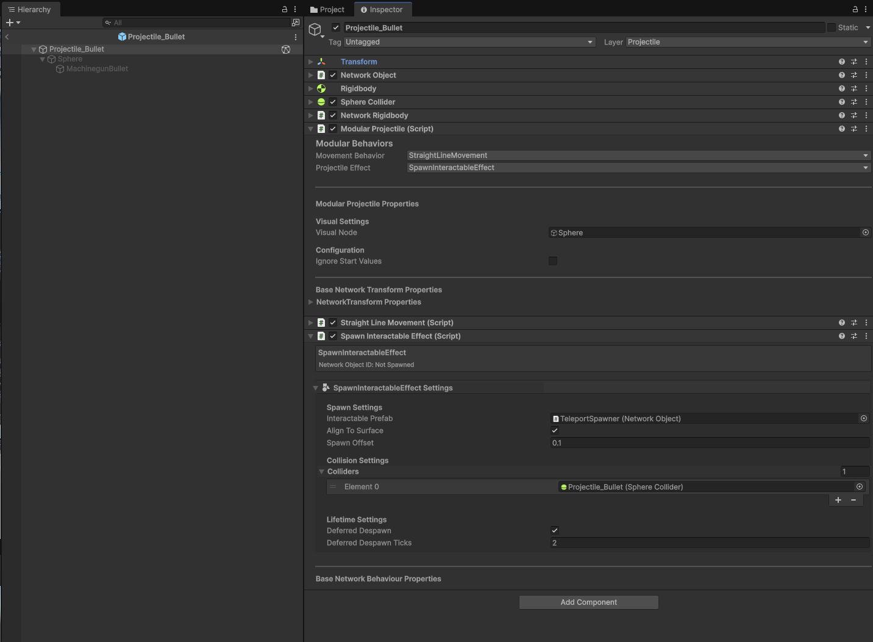Expand the Transform component foldout

point(311,62)
